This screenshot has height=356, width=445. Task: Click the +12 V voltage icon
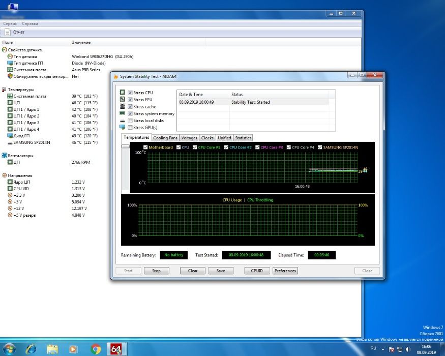pos(10,209)
